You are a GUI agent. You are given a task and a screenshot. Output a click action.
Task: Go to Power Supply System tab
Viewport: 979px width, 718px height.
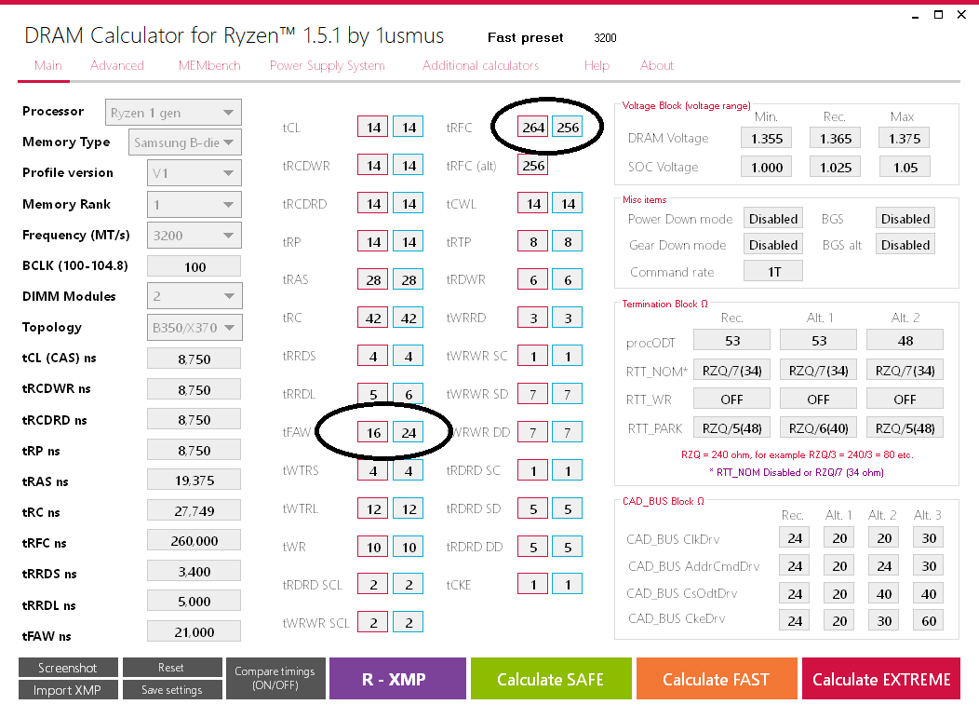pyautogui.click(x=328, y=65)
